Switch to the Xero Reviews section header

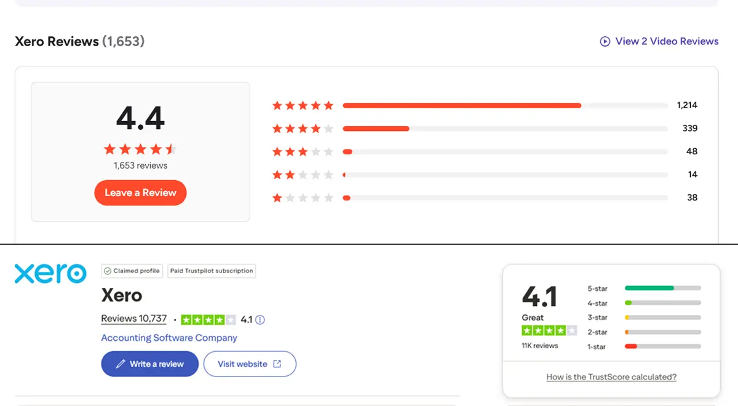[x=57, y=41]
